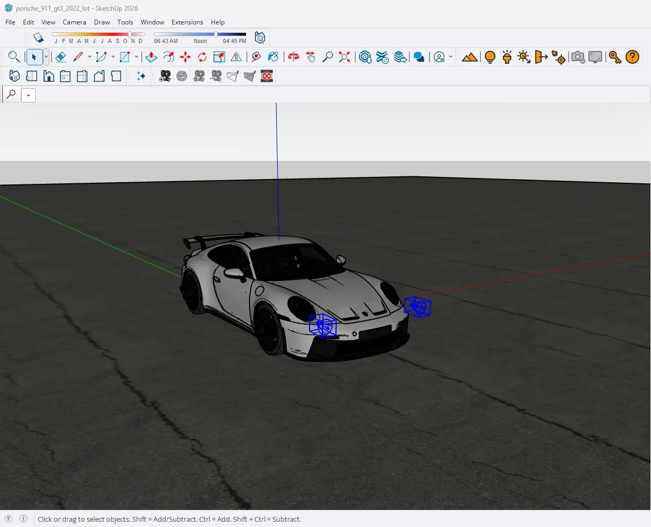
Task: Select the Eraser tool
Action: click(61, 57)
